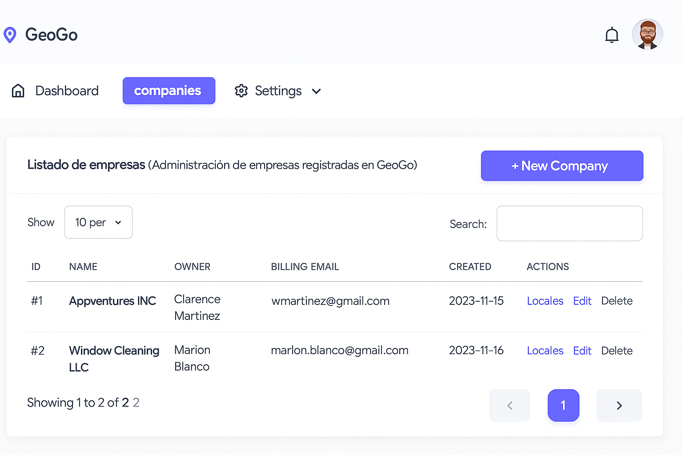Collapse the Show entries selector
683x455 pixels.
pyautogui.click(x=118, y=222)
